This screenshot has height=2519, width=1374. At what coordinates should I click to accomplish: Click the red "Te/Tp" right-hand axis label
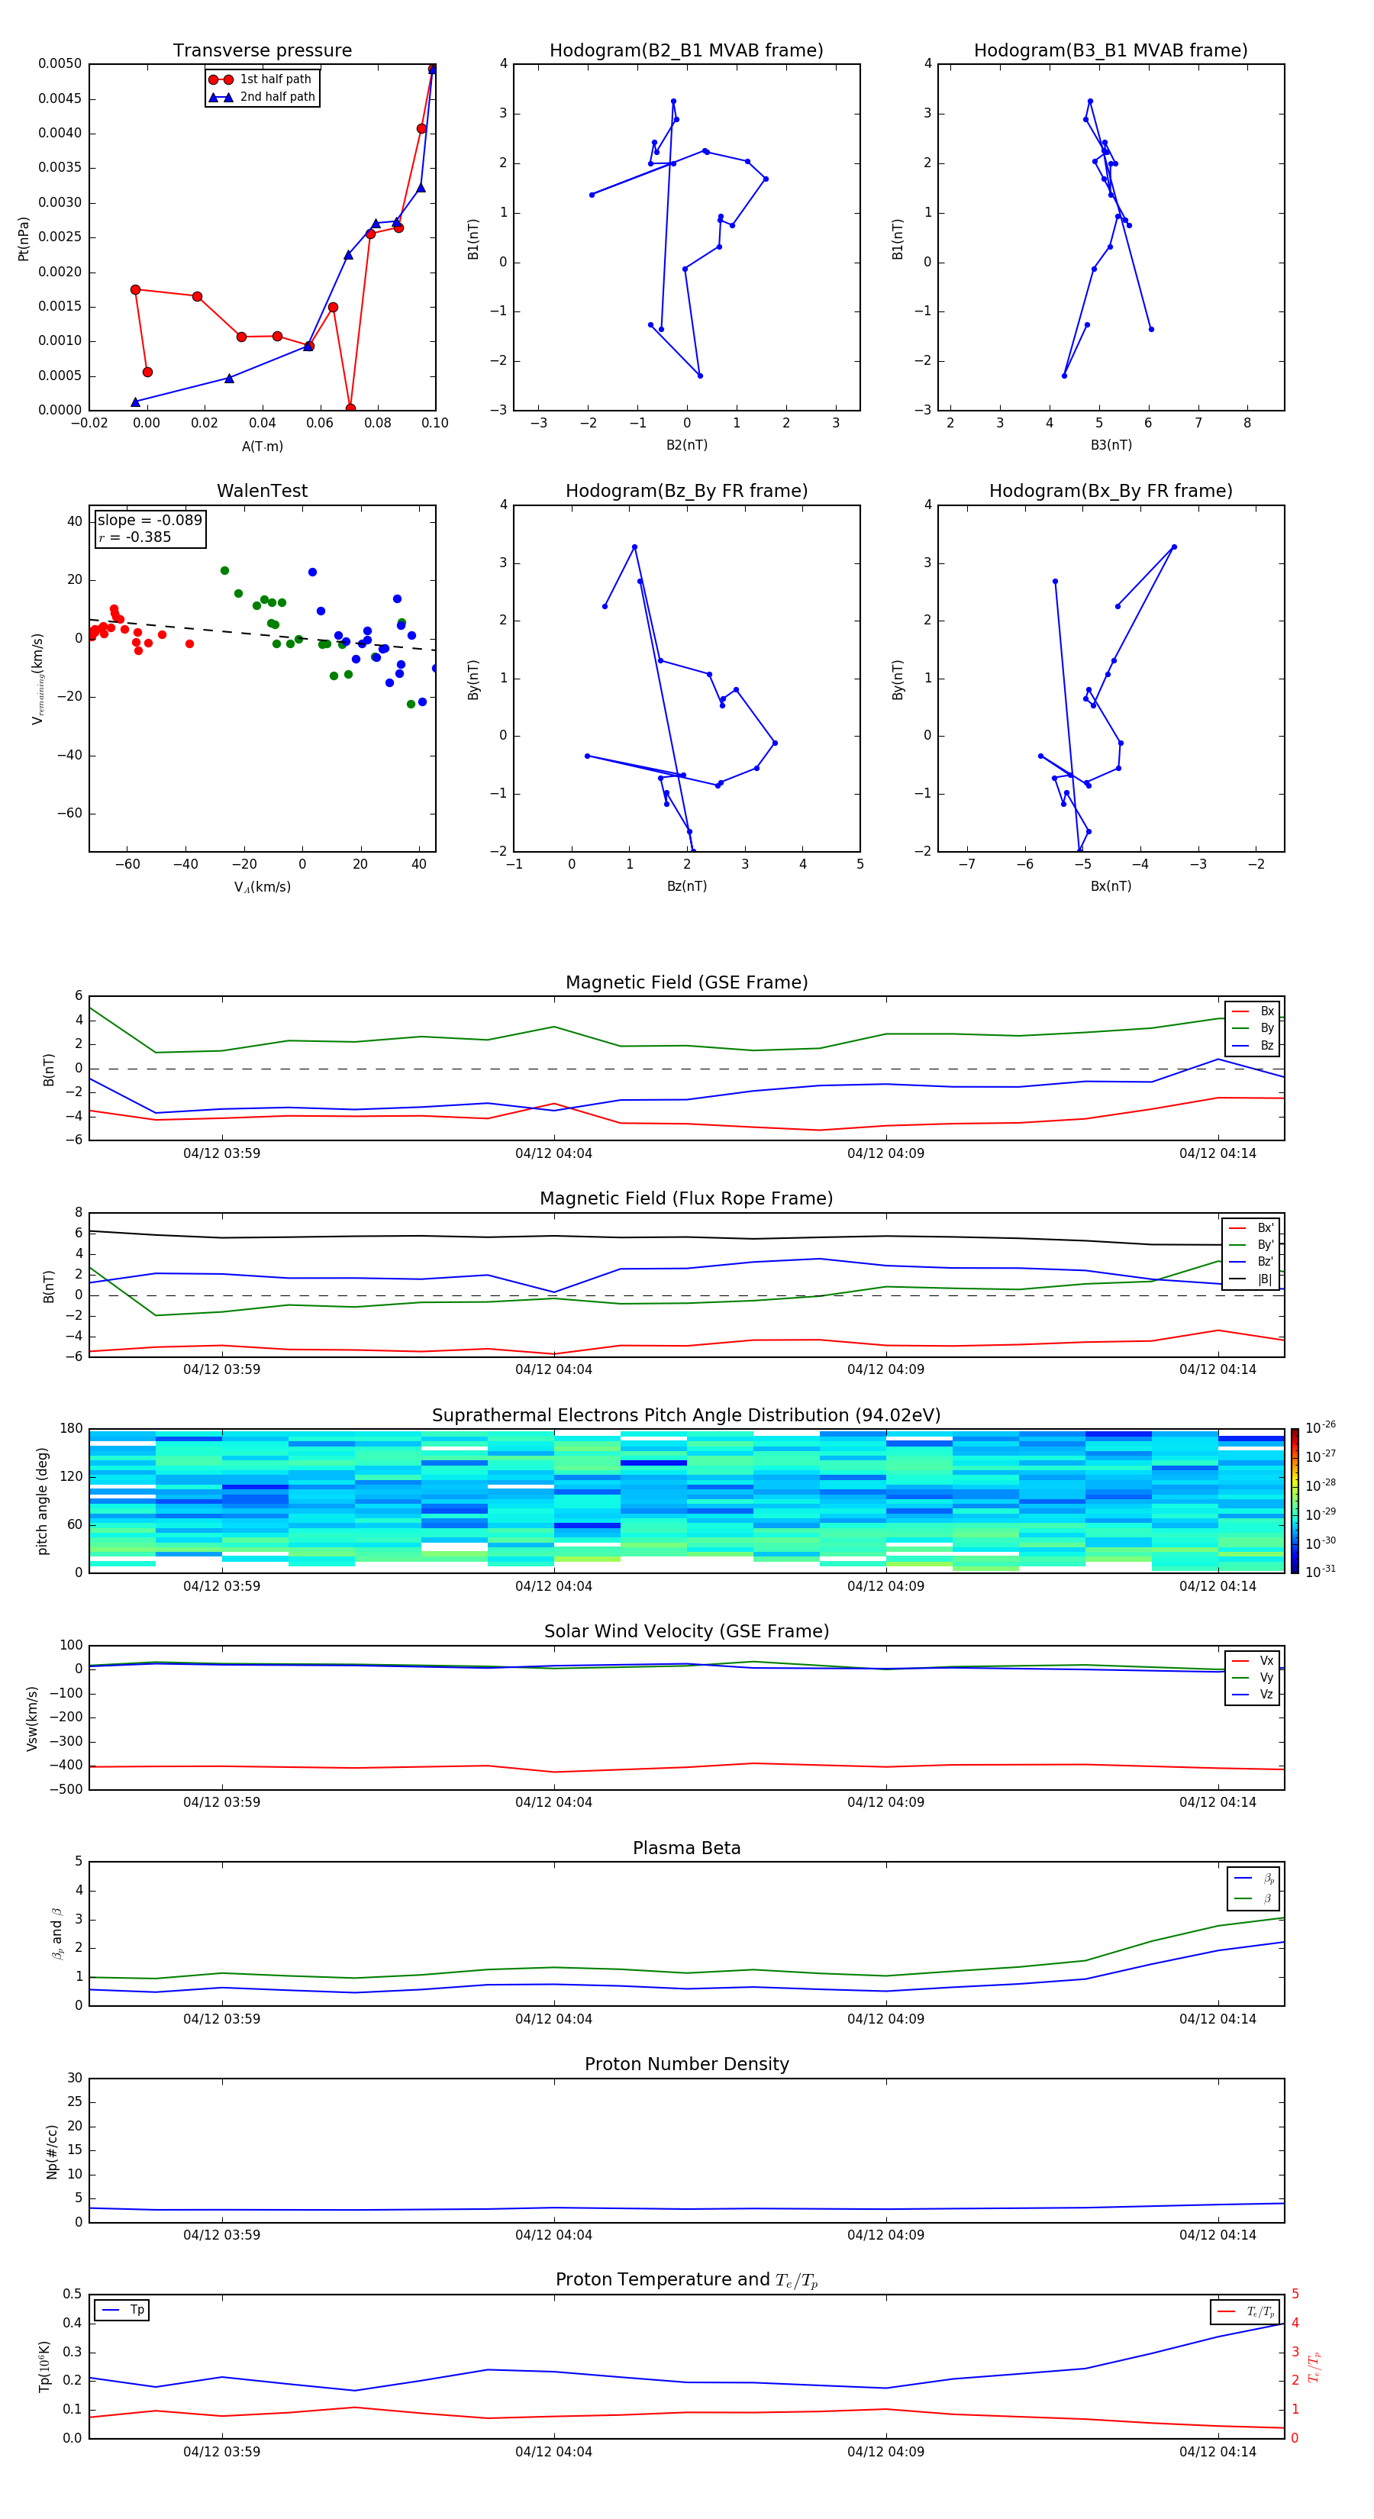tap(1314, 2366)
